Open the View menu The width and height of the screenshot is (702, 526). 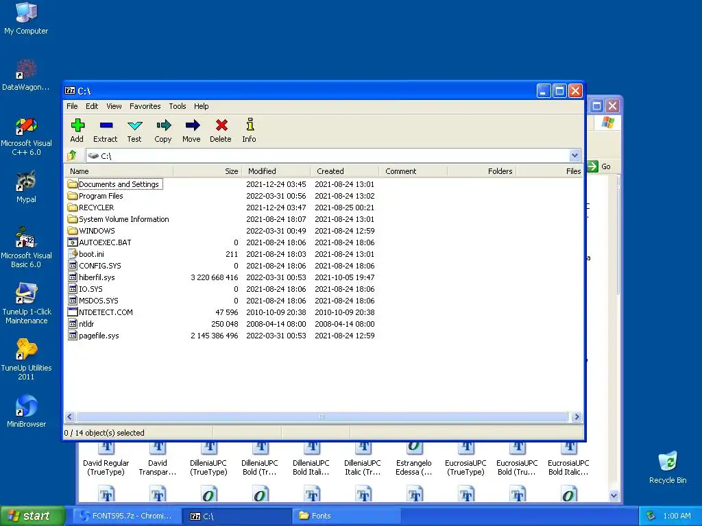coord(114,106)
